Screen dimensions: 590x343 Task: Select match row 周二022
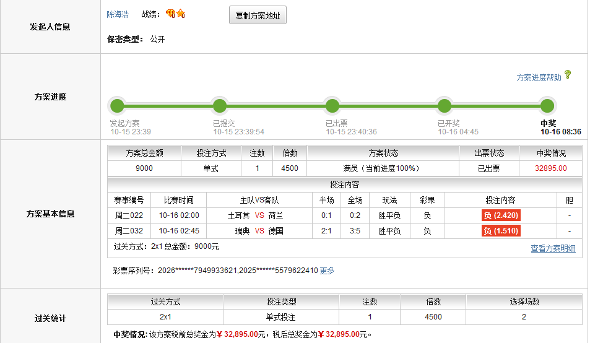click(x=129, y=215)
